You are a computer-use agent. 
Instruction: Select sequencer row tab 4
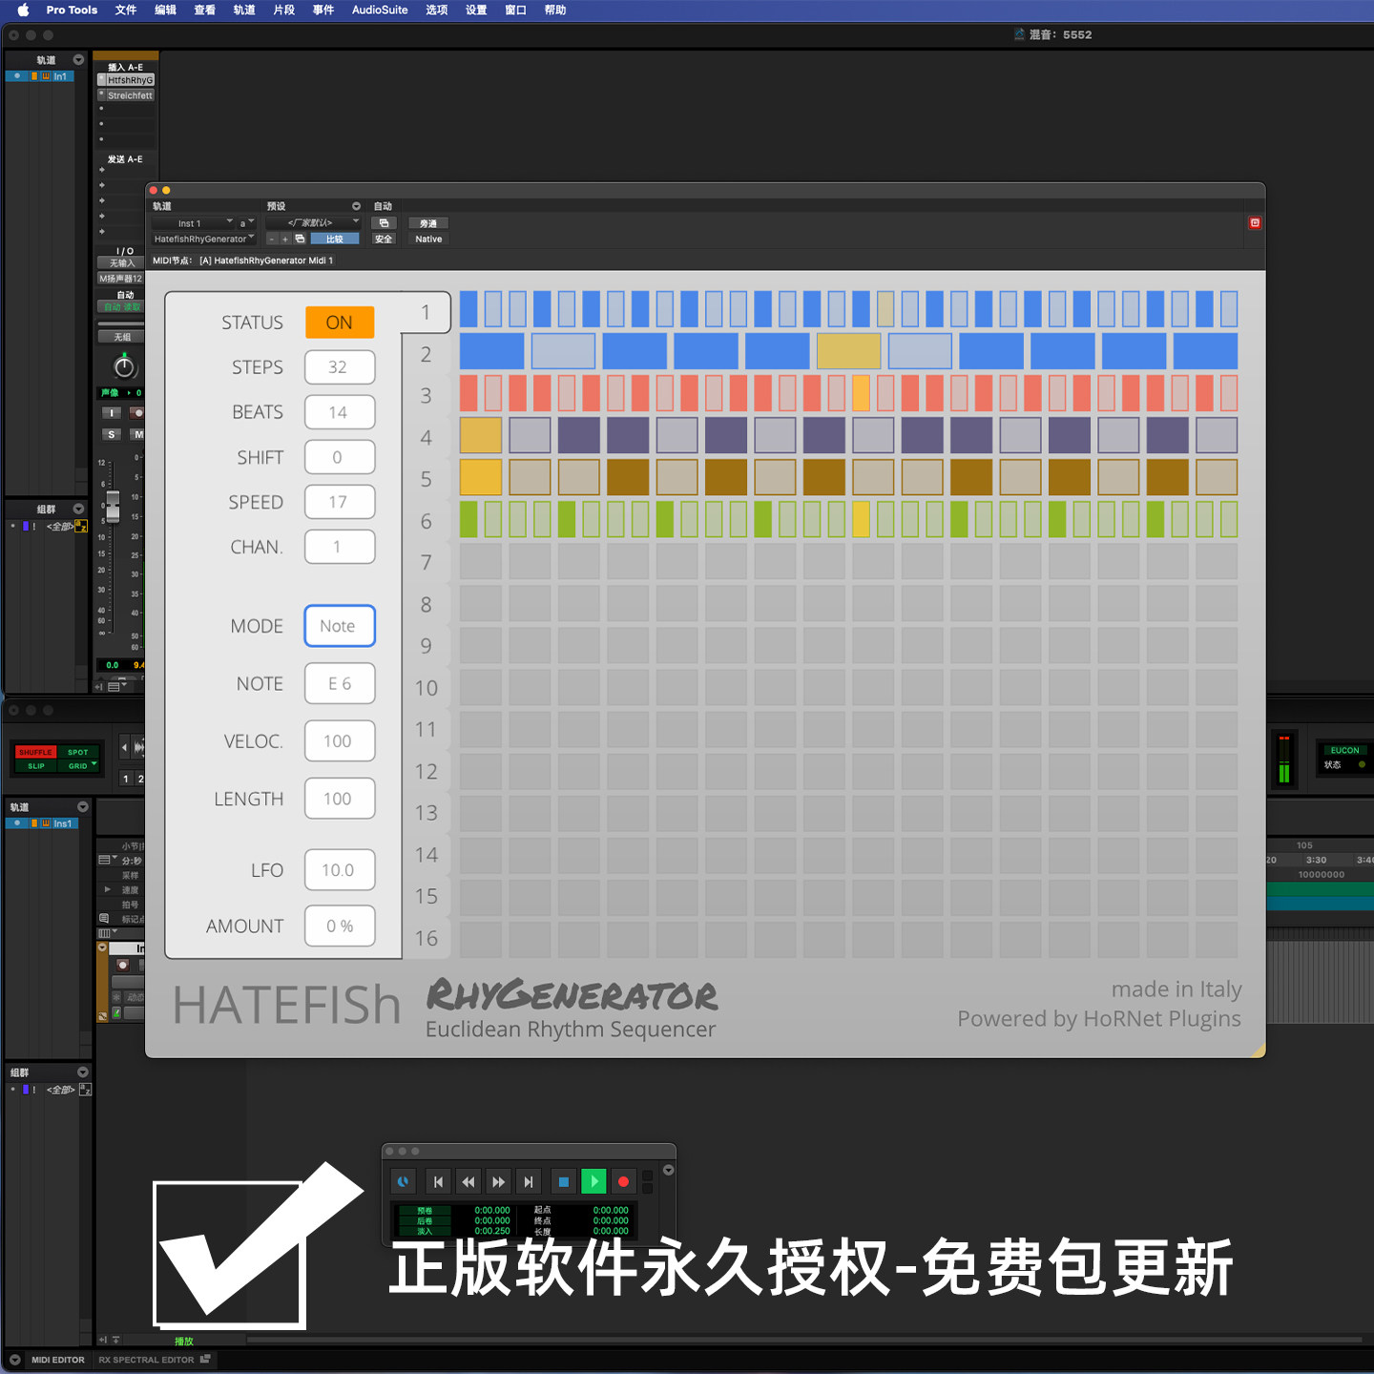pos(427,438)
